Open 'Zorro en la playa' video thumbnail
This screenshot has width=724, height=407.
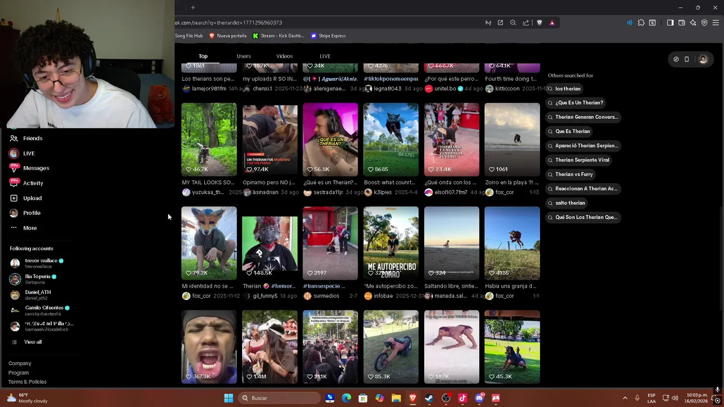point(512,140)
